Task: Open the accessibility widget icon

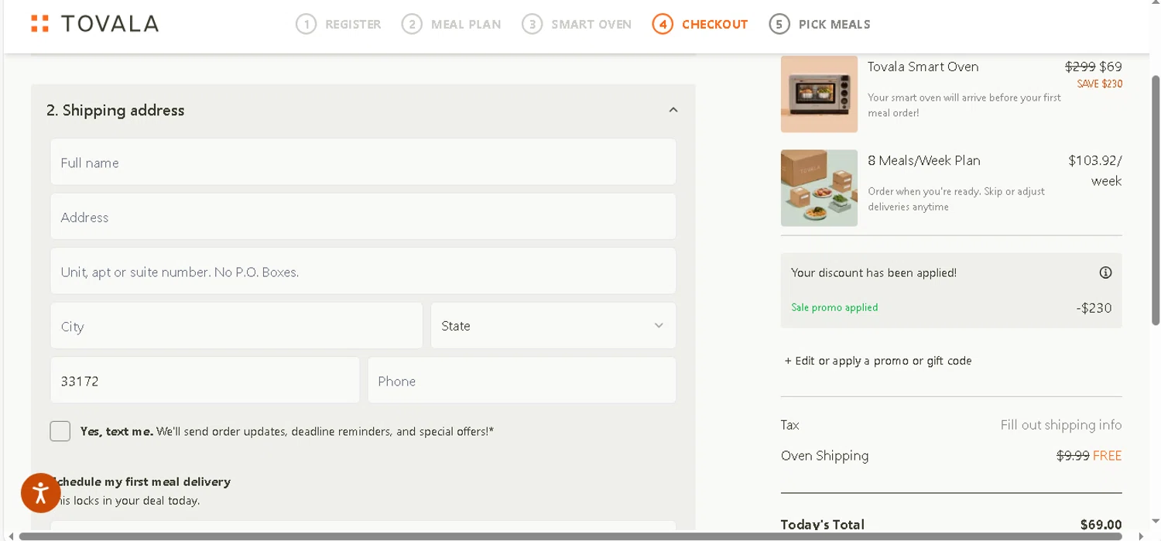Action: 41,492
